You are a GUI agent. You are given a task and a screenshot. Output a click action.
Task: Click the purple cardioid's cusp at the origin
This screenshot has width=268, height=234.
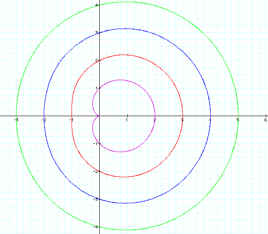(x=99, y=116)
